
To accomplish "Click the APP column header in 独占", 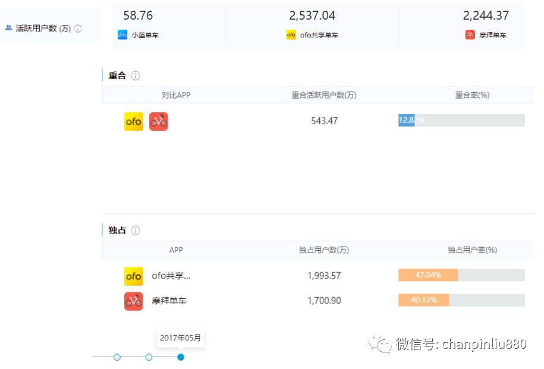I will (x=176, y=250).
